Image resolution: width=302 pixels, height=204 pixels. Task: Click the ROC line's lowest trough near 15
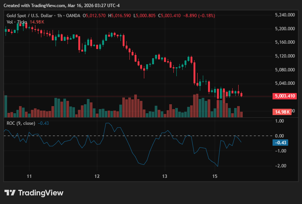pyautogui.click(x=218, y=166)
